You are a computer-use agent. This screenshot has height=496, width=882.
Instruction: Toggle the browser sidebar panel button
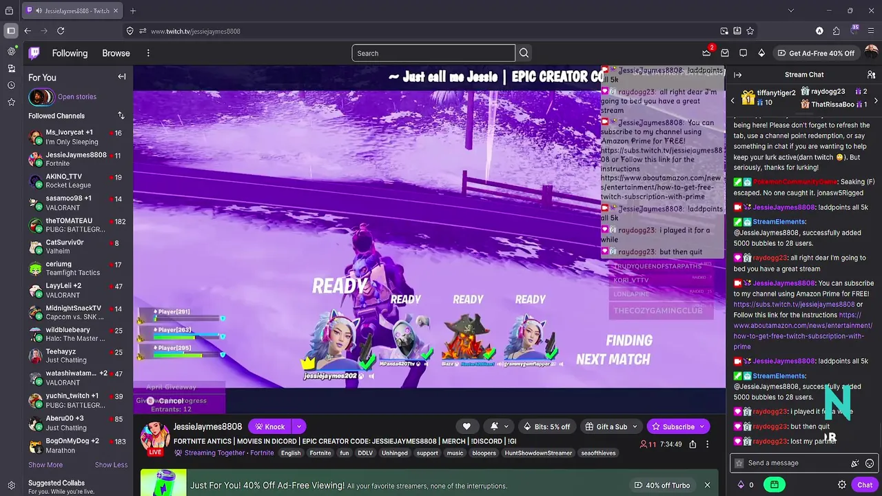(x=11, y=31)
